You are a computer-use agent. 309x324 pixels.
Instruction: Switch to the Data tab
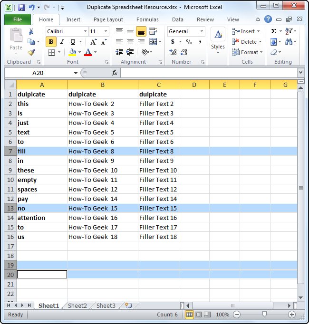coord(178,19)
